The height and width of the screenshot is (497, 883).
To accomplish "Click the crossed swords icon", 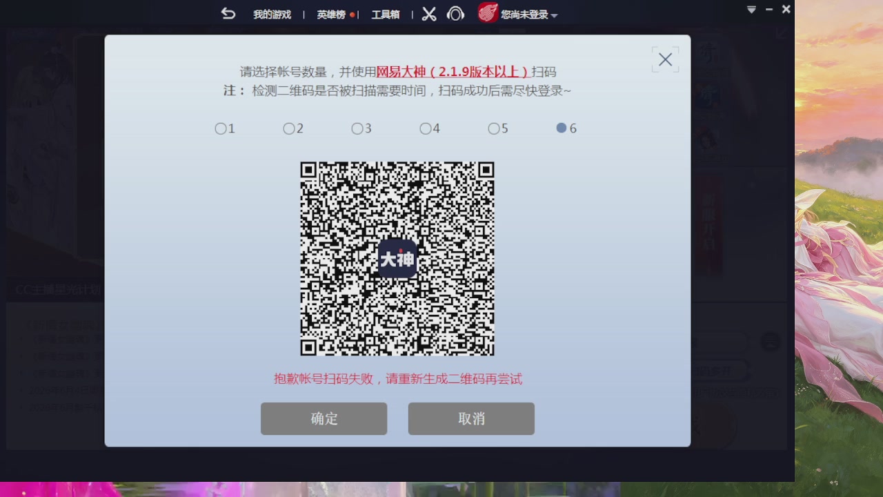I will pyautogui.click(x=429, y=14).
